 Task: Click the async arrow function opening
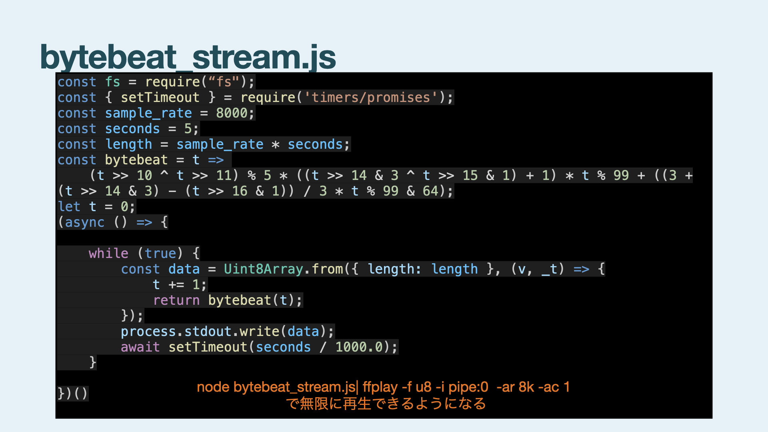tap(113, 222)
